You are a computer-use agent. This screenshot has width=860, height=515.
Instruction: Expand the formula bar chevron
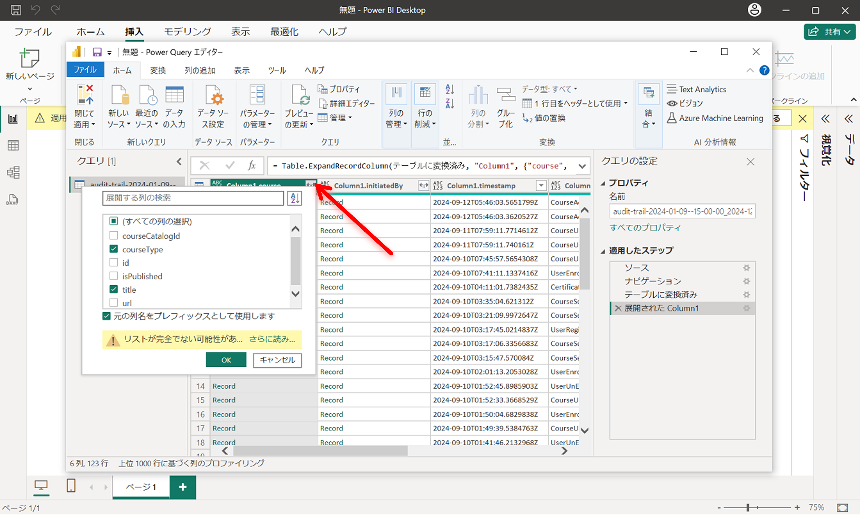coord(582,166)
